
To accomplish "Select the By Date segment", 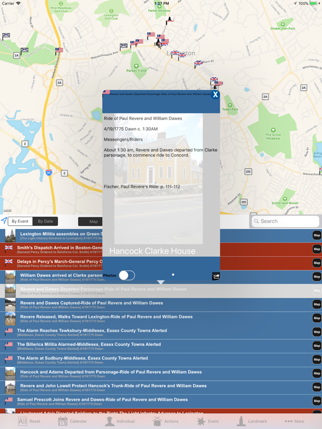I will point(45,221).
